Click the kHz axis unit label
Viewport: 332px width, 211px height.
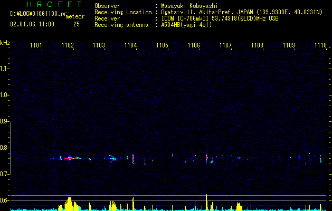point(5,43)
